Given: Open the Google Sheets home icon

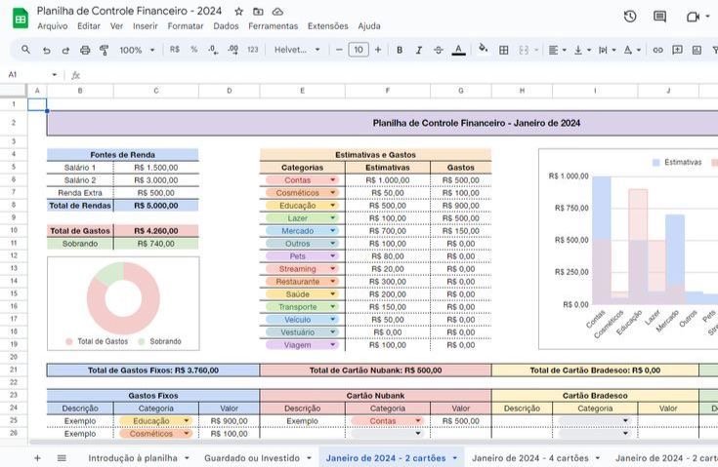Looking at the screenshot, I should [21, 19].
